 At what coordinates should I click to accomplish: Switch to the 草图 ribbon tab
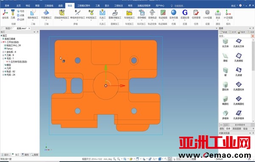pos(37,6)
